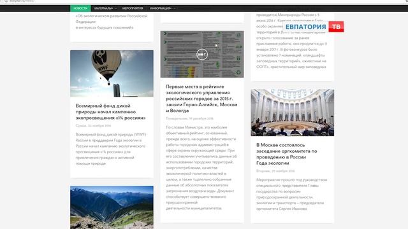Click the date 'Вторник' under the Moscow headline
This screenshot has width=408, height=229.
coord(275,171)
